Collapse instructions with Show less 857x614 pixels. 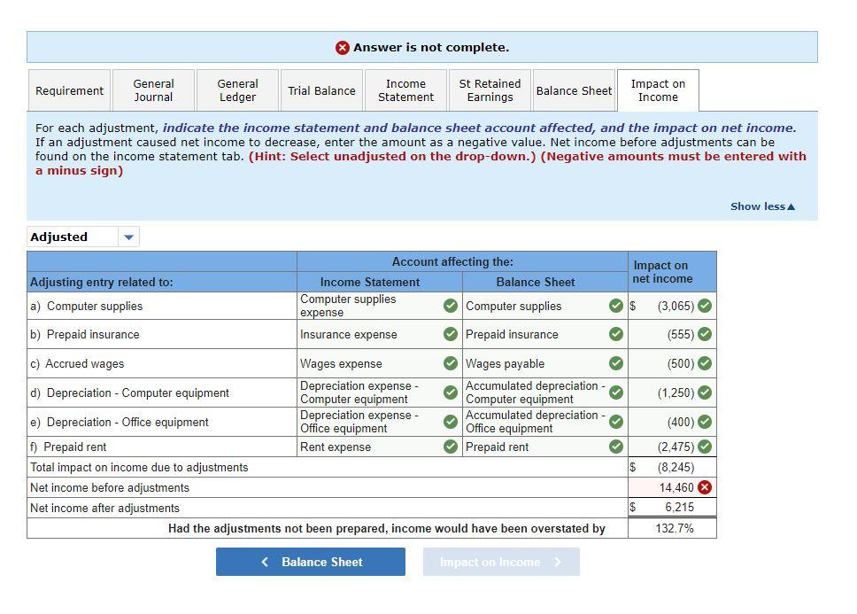point(762,206)
